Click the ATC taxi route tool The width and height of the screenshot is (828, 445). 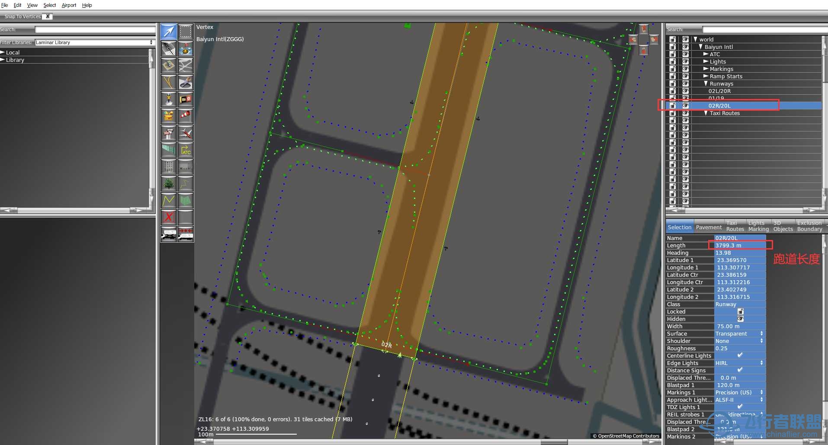(x=185, y=150)
